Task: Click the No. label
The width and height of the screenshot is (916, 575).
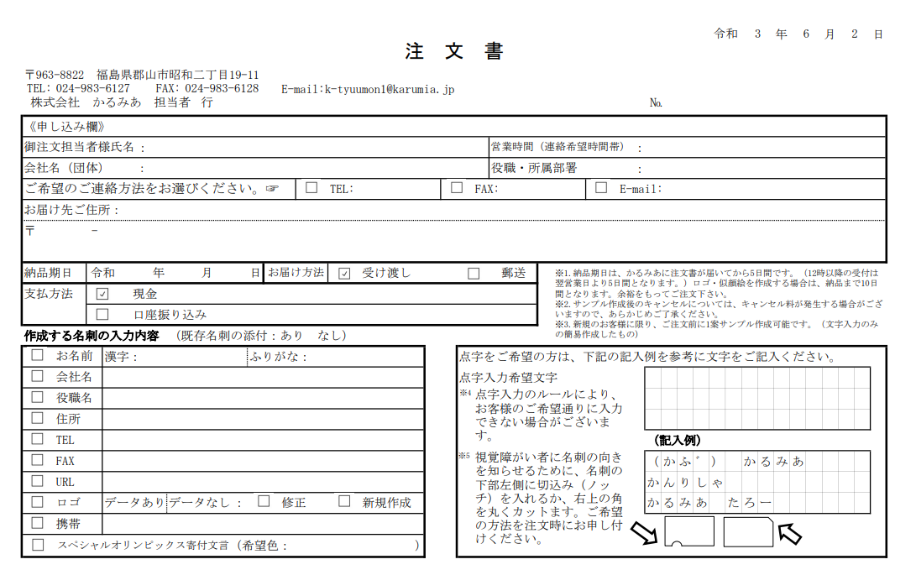Action: click(656, 103)
